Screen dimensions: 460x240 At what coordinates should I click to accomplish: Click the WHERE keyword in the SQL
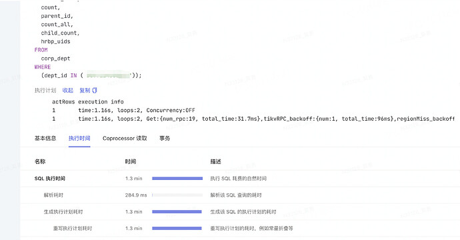(x=43, y=67)
